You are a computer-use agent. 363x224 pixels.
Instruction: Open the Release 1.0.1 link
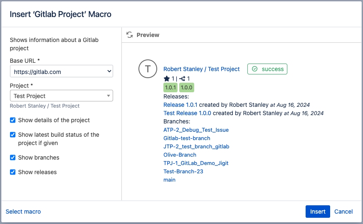(180, 105)
